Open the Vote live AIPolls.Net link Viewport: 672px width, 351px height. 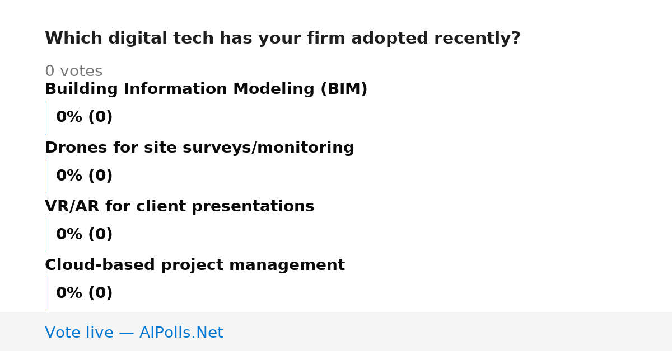(134, 333)
